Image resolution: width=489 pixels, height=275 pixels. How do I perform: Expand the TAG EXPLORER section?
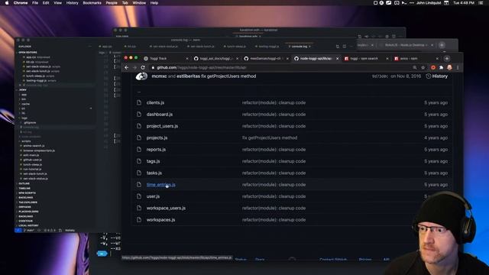pyautogui.click(x=28, y=202)
